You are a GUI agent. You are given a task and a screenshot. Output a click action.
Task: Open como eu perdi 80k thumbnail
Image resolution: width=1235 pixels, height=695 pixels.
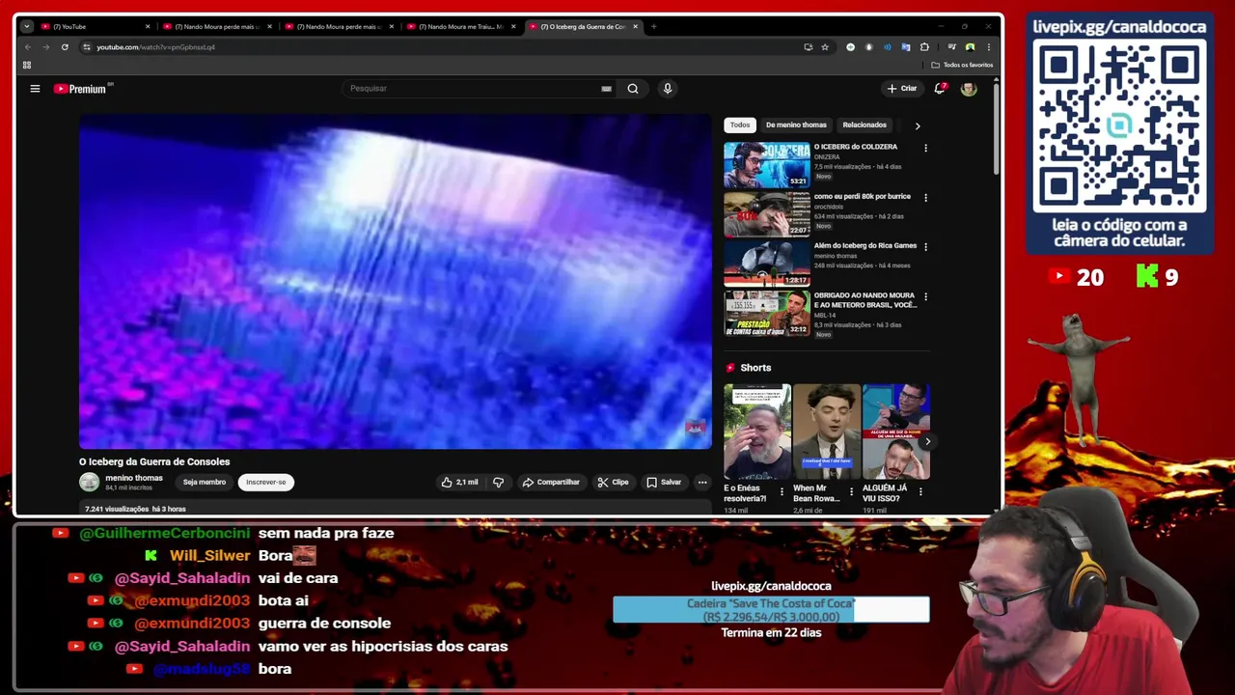click(x=767, y=214)
